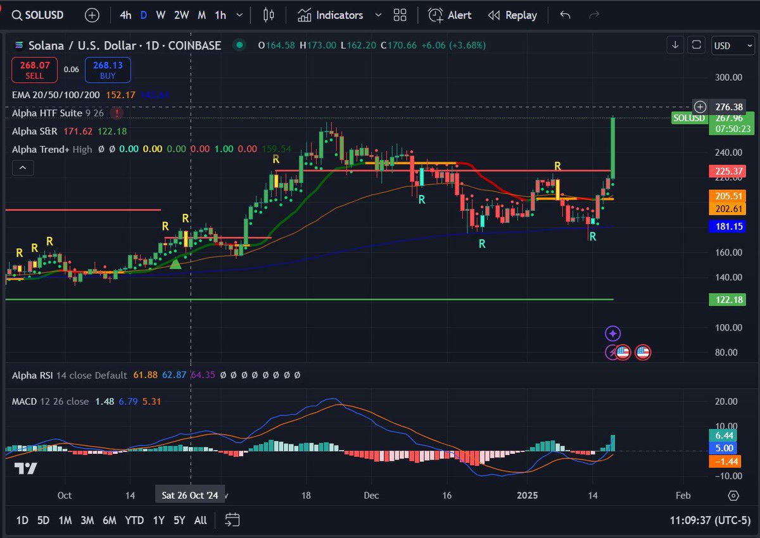Click the Sat 26 Oct '24 date label

tap(190, 495)
